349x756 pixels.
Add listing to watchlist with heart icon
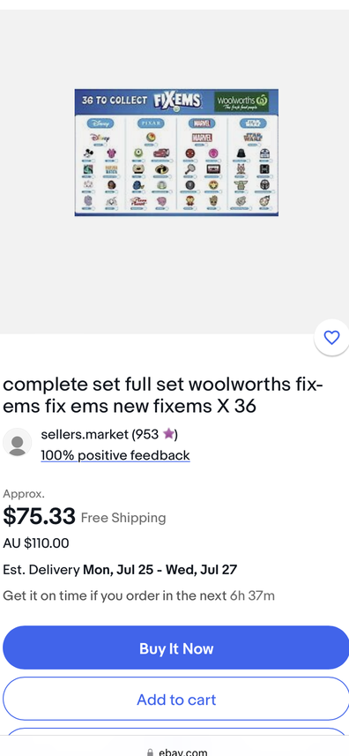[x=331, y=338]
